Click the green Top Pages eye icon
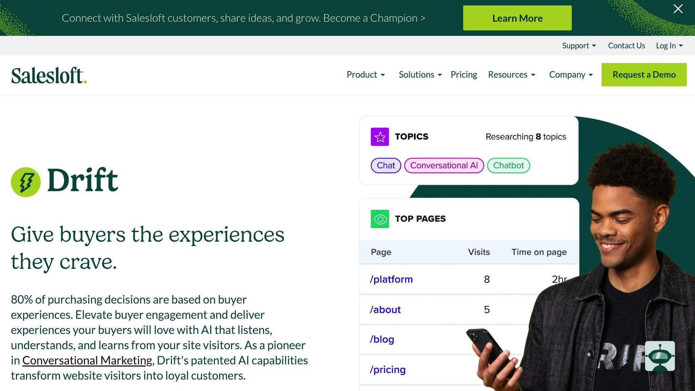The image size is (695, 391). click(380, 219)
